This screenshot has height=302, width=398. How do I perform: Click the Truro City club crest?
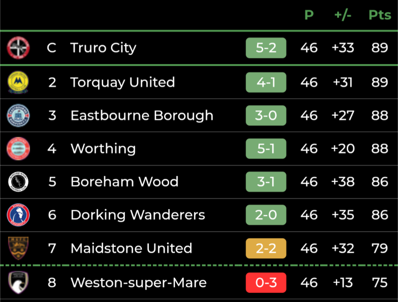(x=18, y=48)
